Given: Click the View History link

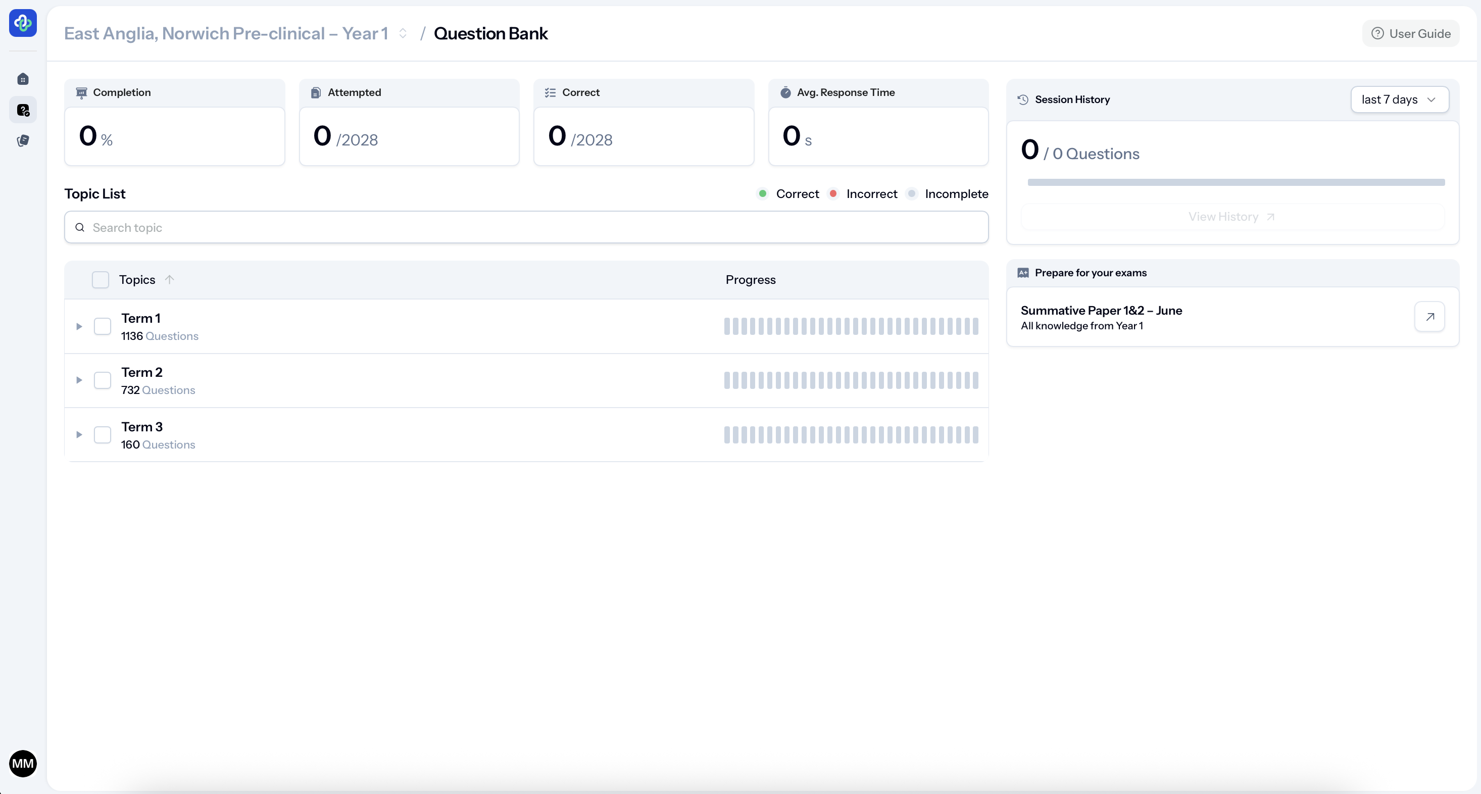Looking at the screenshot, I should (x=1231, y=217).
